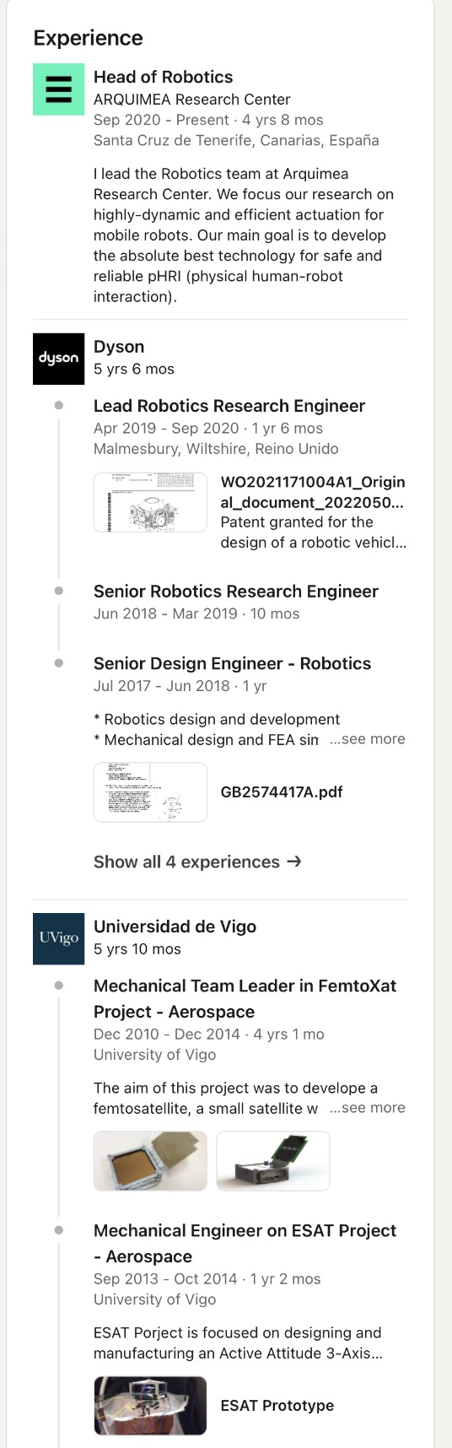Expand see more under FemtoXat project description

[368, 1108]
